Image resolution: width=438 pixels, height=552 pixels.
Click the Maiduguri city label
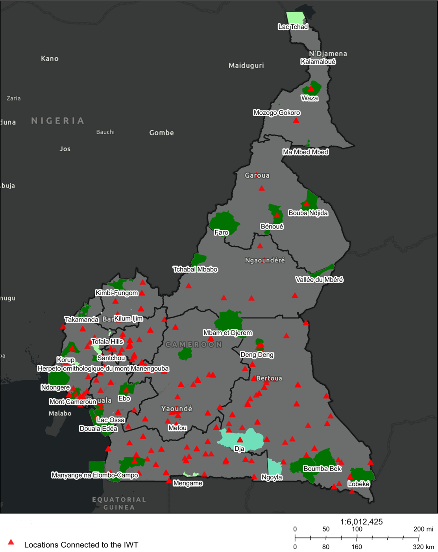click(246, 66)
